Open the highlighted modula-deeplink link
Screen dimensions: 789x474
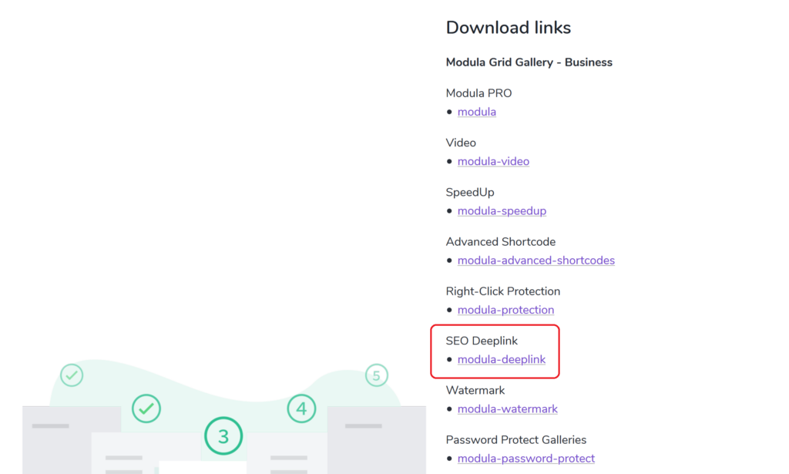502,359
